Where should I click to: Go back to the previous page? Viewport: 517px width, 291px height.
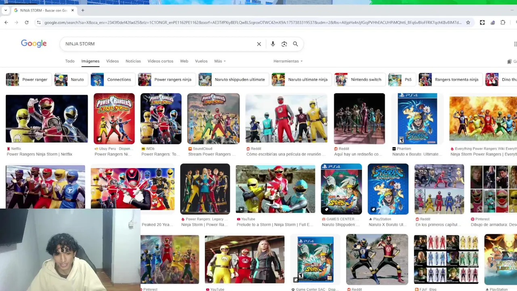tap(6, 23)
